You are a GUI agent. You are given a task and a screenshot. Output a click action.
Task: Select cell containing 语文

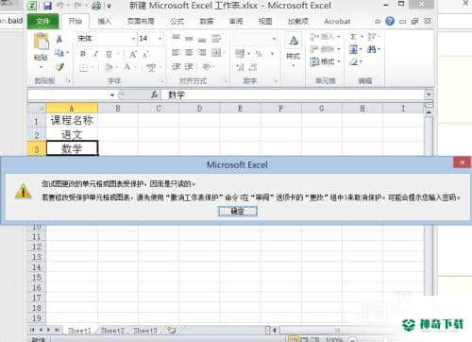(x=72, y=134)
